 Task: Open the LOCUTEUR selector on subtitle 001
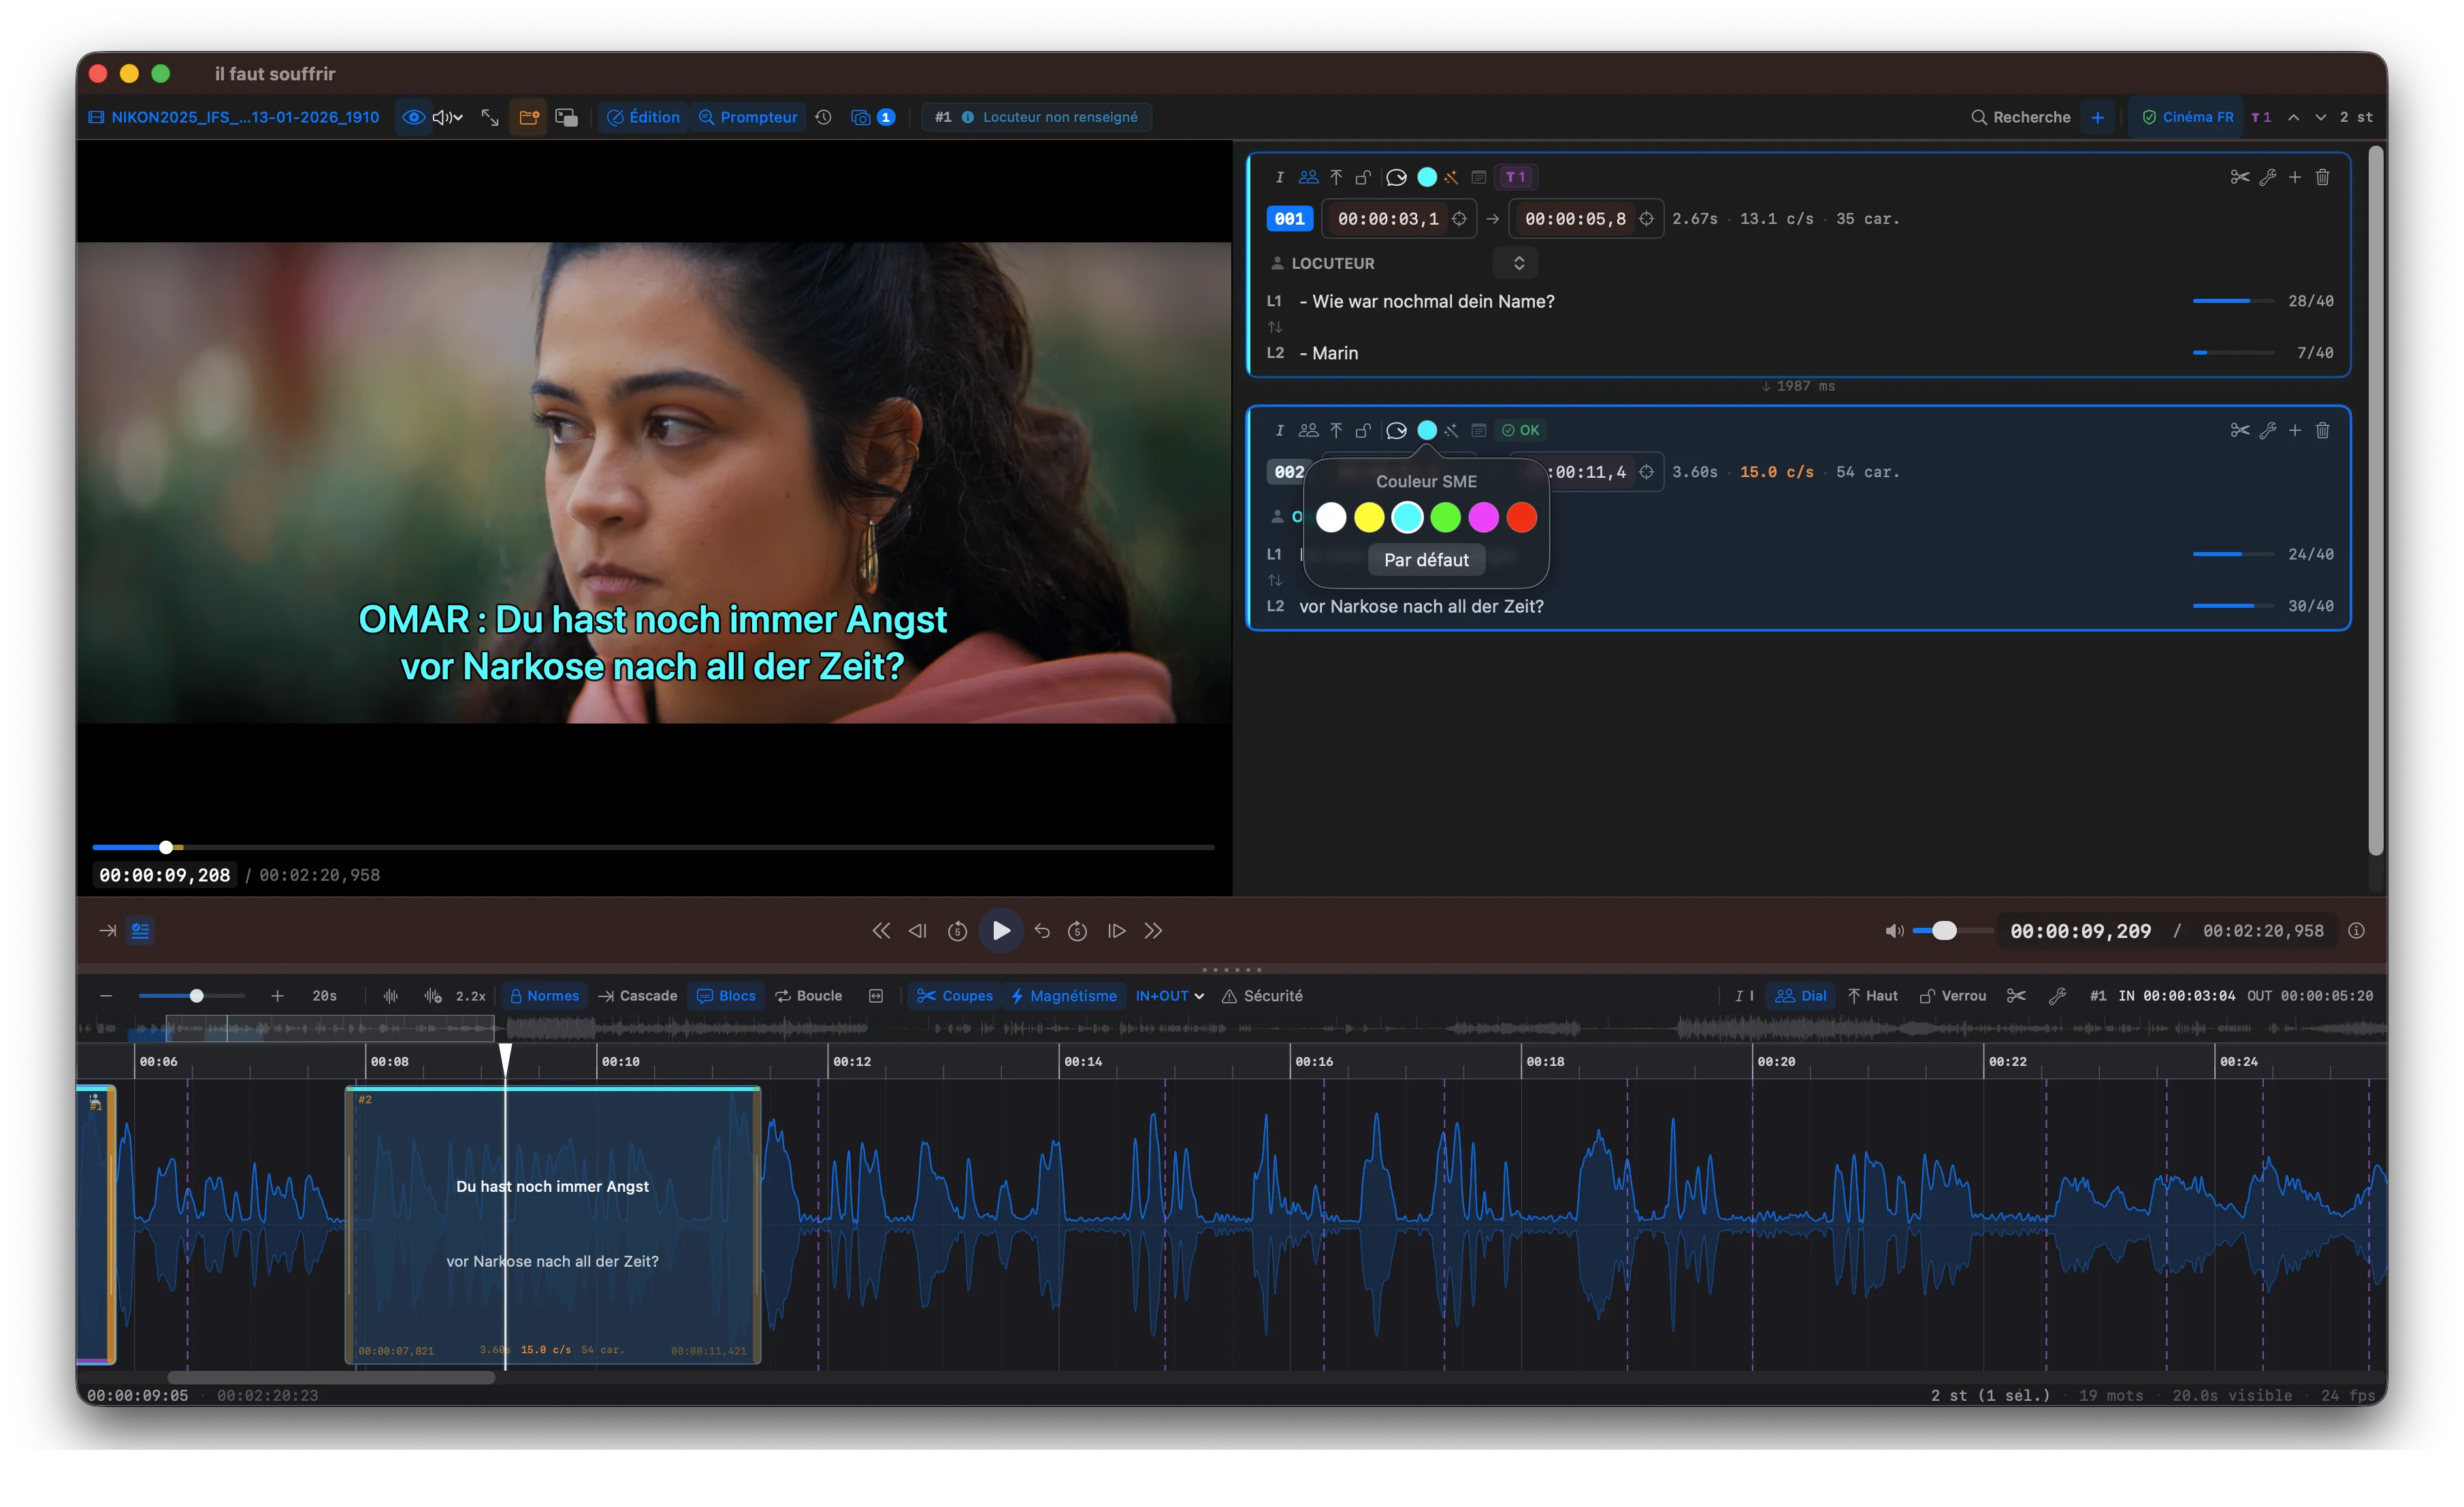click(x=1518, y=263)
